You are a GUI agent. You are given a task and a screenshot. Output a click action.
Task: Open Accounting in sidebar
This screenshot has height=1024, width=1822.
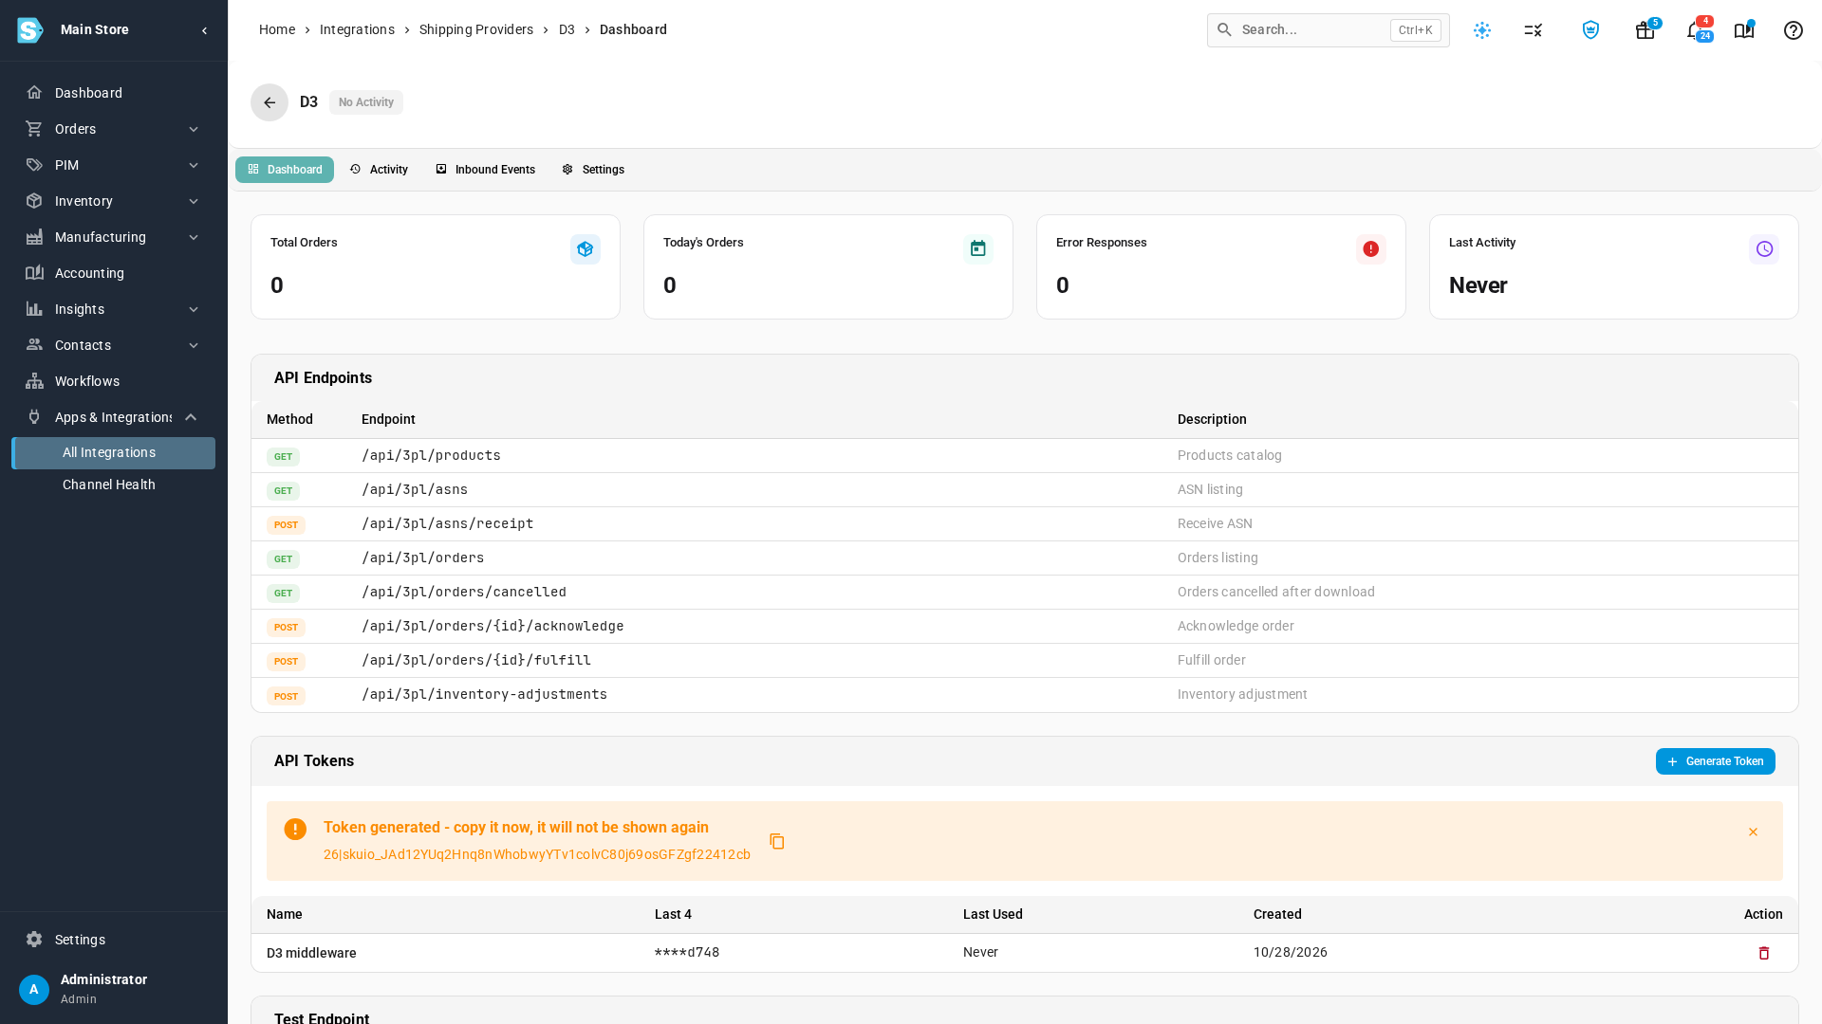[x=114, y=273]
